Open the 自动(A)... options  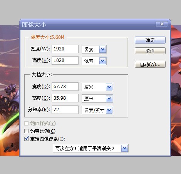pyautogui.click(x=150, y=64)
